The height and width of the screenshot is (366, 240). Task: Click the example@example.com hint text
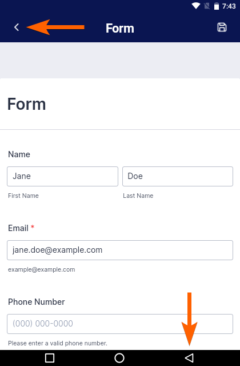[x=42, y=269]
